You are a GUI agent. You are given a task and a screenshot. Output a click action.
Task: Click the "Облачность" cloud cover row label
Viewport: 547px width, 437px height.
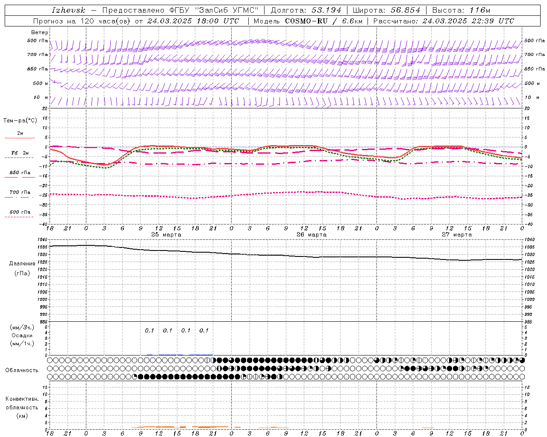coord(22,370)
